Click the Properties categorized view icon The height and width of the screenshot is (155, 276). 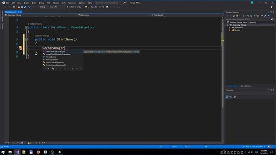pos(227,97)
